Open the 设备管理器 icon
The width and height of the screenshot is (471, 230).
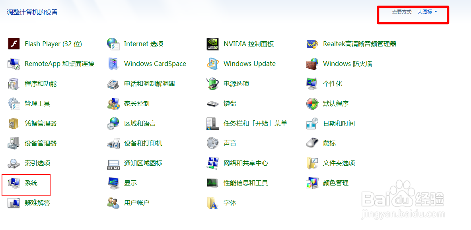(x=14, y=143)
